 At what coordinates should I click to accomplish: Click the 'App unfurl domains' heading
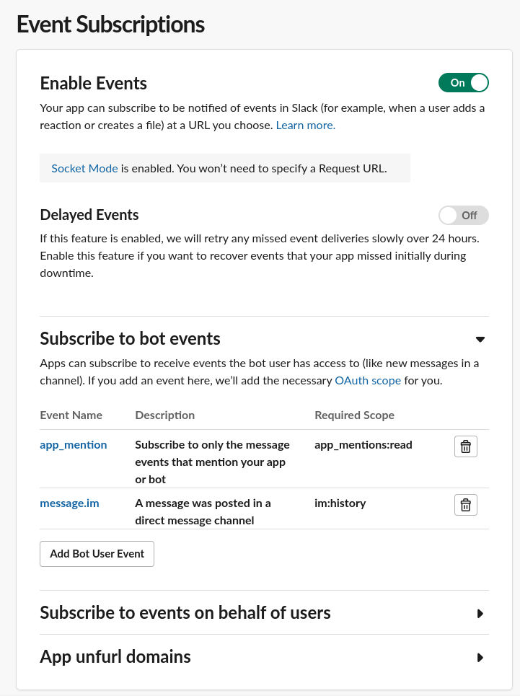coord(115,657)
